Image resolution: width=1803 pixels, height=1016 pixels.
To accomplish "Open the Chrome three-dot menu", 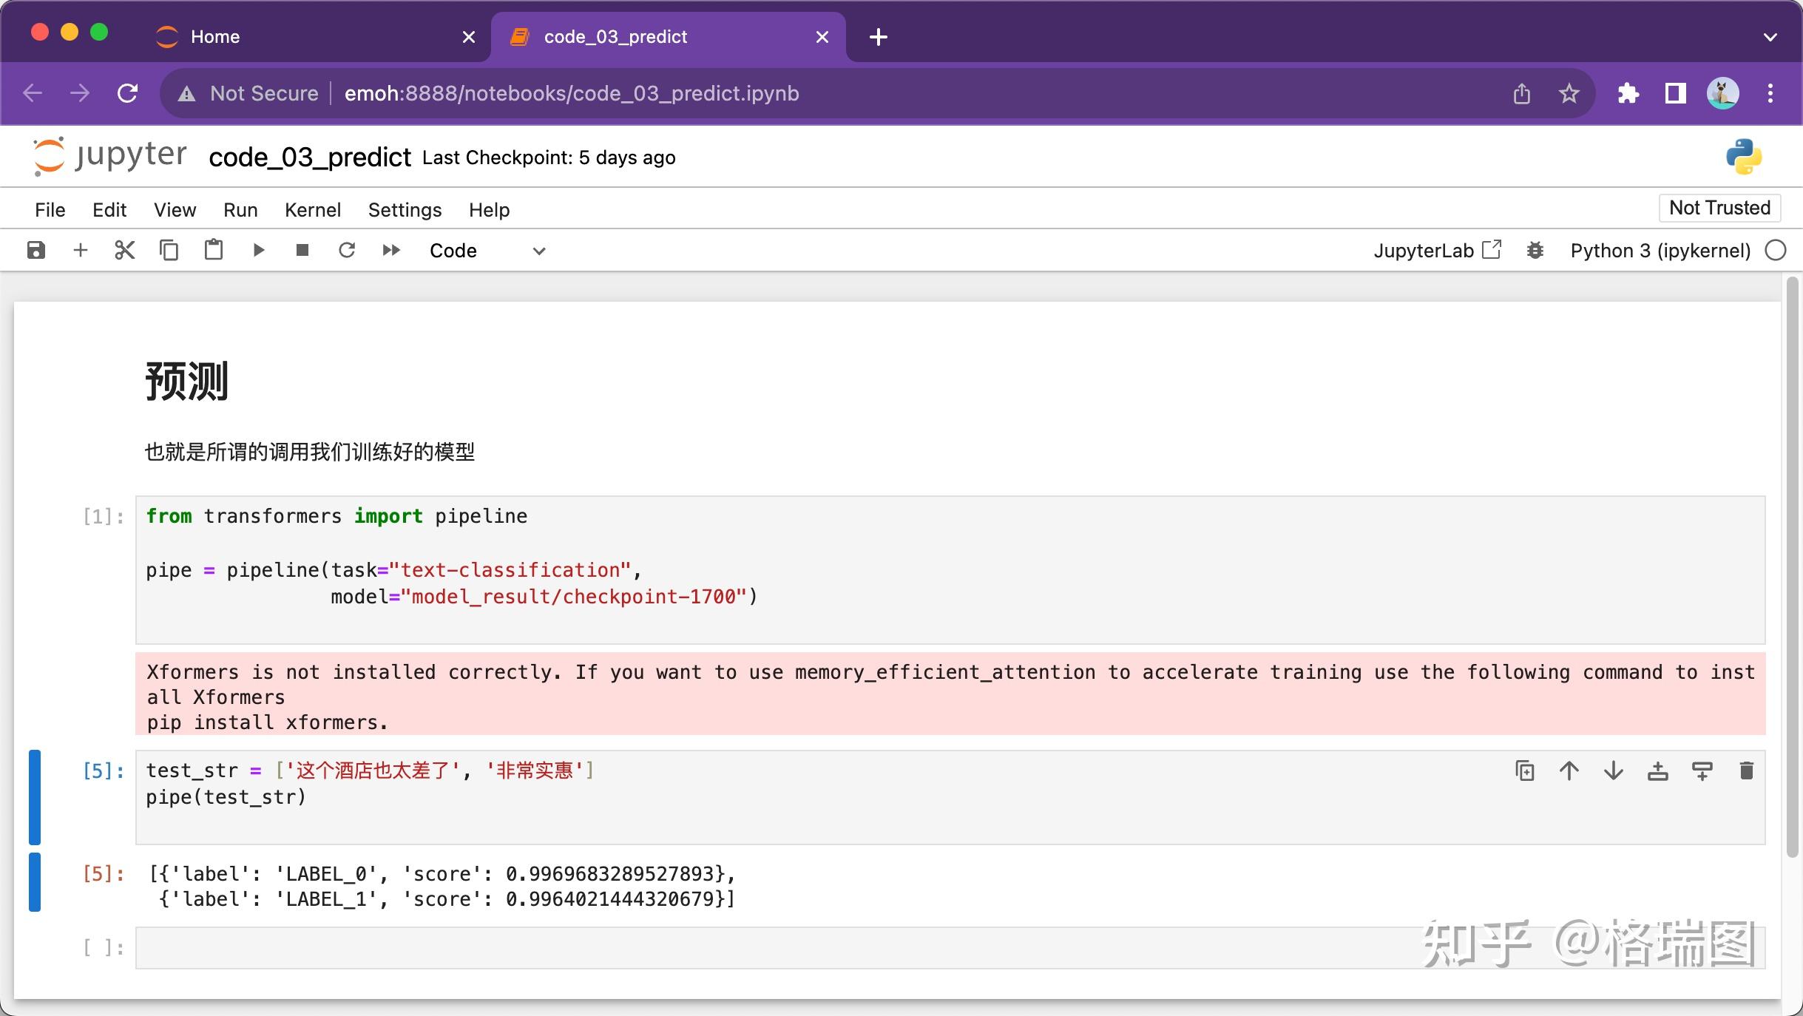I will [1770, 94].
